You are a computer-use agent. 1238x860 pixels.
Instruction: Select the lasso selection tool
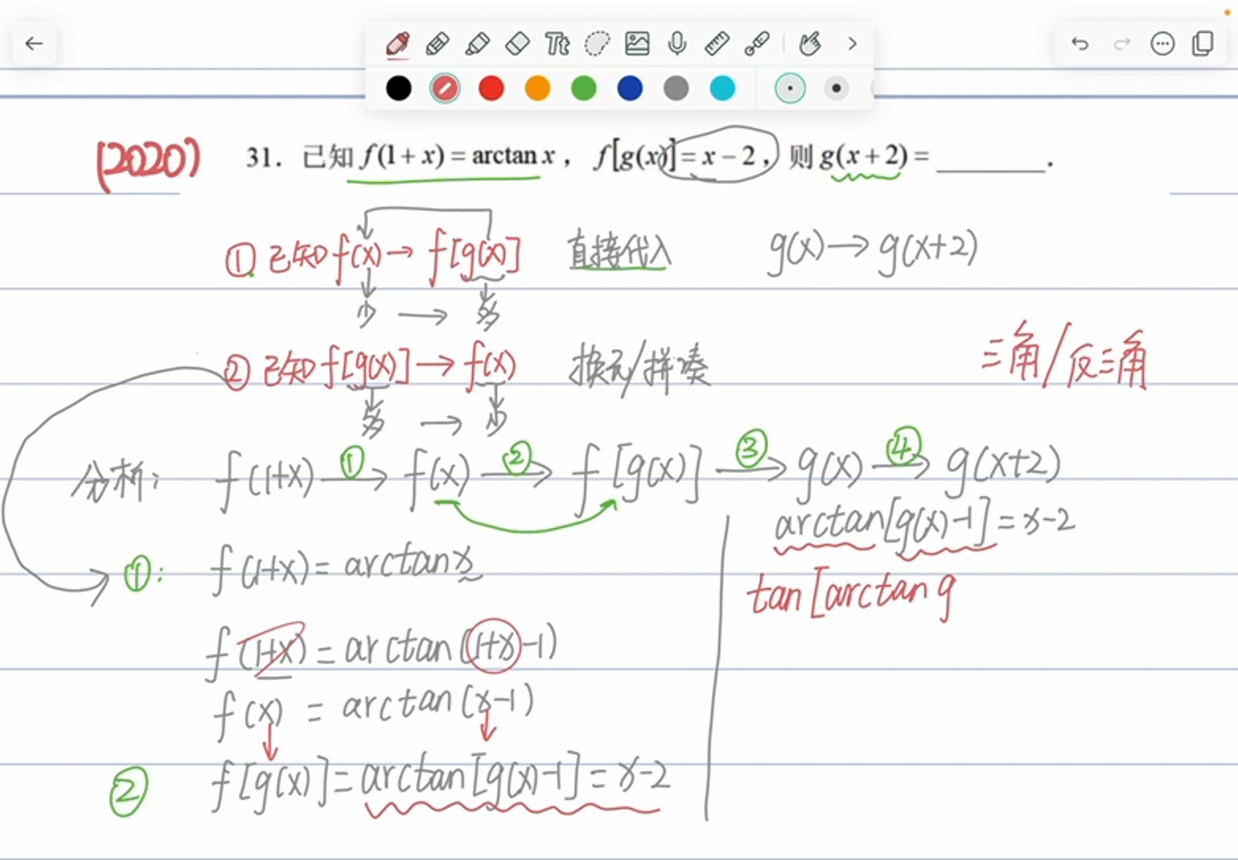(x=597, y=43)
